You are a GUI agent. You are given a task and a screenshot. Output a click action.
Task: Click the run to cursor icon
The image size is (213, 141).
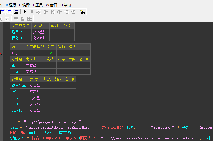coord(66,12)
